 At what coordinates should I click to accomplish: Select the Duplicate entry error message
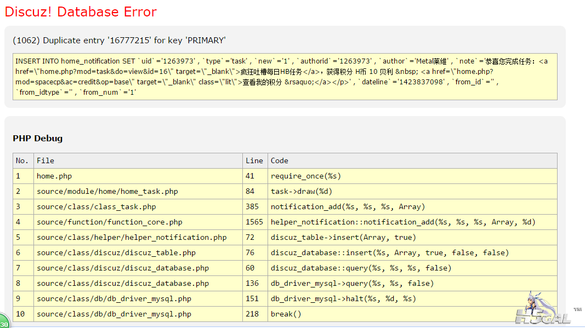(x=119, y=41)
